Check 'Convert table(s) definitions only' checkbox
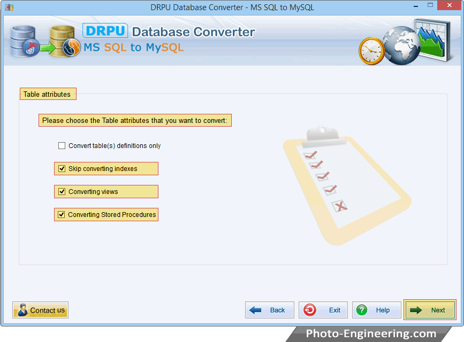The width and height of the screenshot is (464, 342). [x=62, y=146]
